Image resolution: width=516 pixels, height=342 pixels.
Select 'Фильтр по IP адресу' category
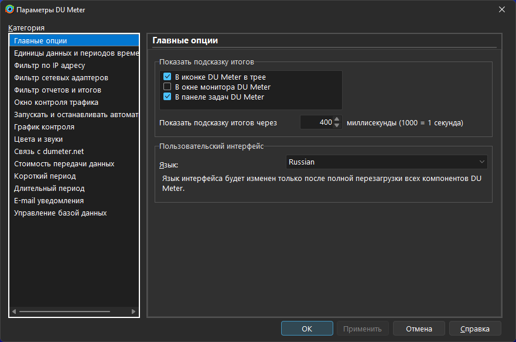pos(50,66)
